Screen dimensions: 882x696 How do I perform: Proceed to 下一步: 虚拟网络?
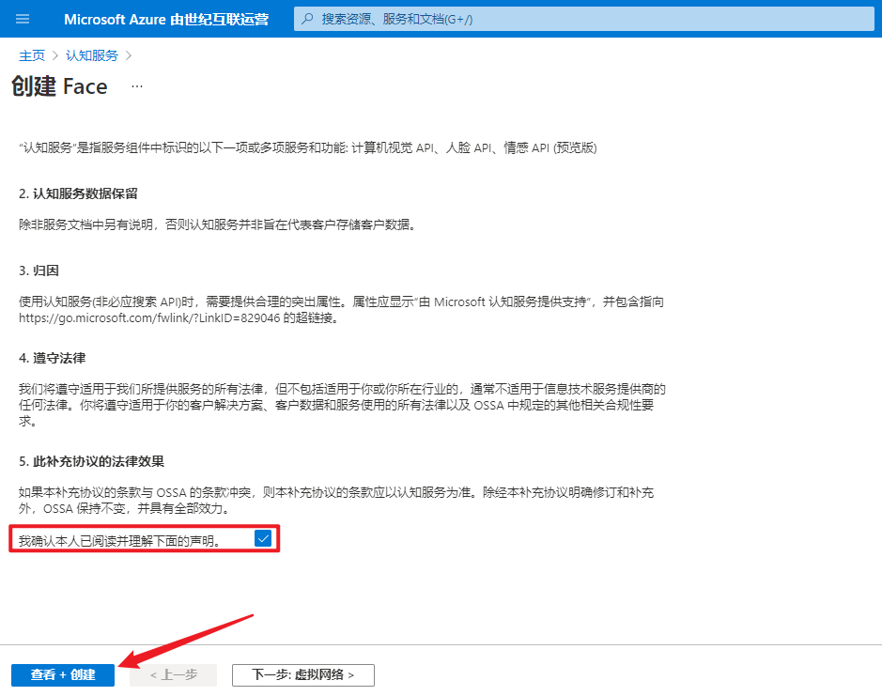click(303, 674)
